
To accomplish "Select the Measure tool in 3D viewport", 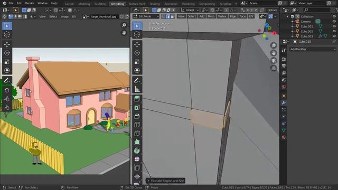I will (137, 89).
